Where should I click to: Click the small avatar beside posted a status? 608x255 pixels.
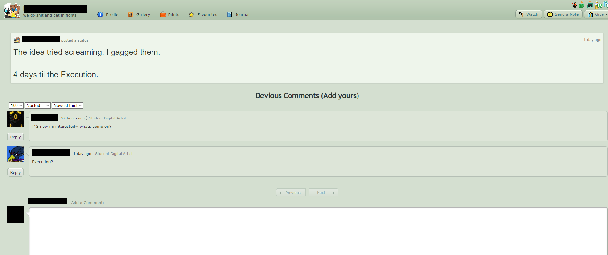pyautogui.click(x=17, y=40)
